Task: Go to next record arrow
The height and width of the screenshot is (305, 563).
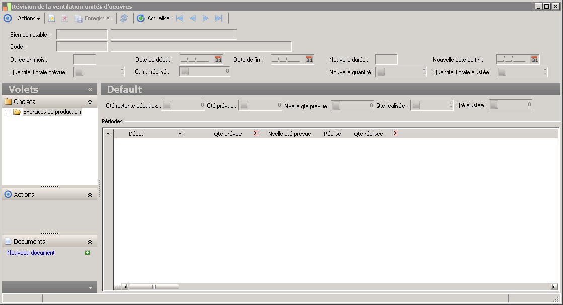Action: point(205,18)
